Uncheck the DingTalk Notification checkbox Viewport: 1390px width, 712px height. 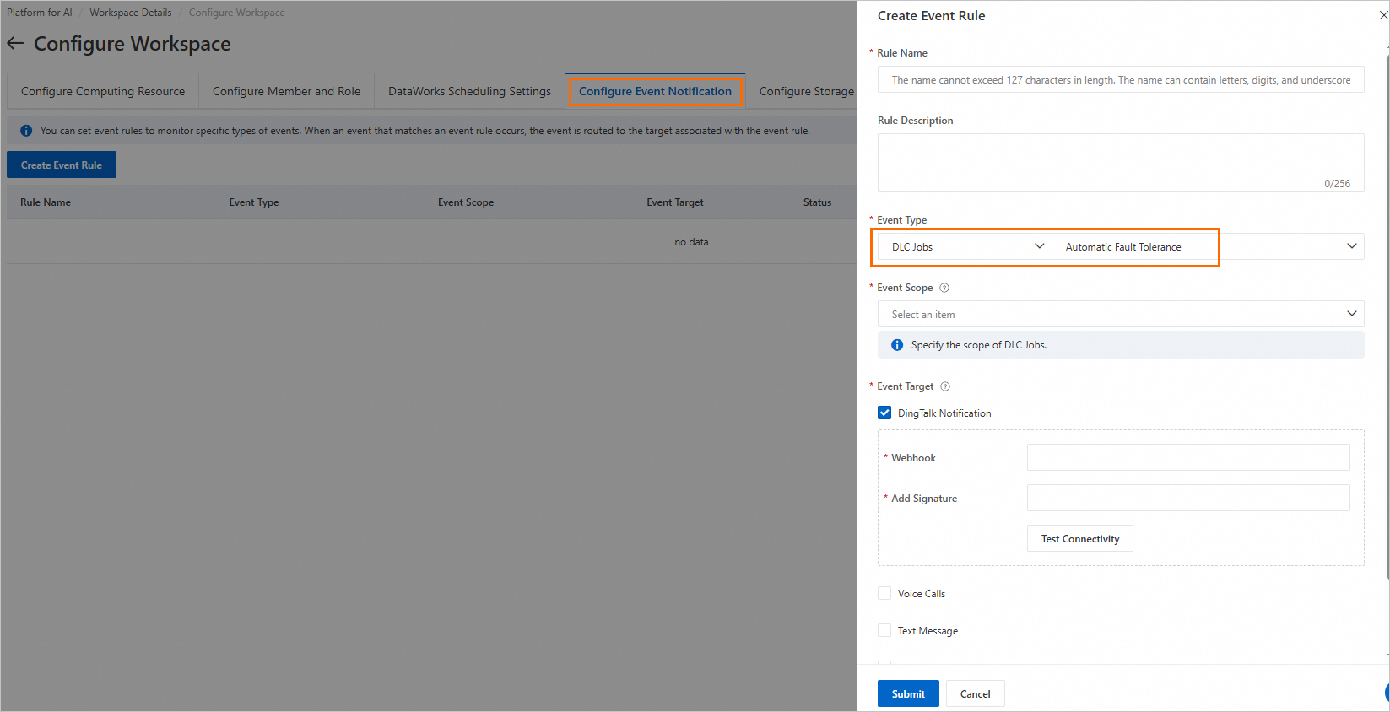pyautogui.click(x=884, y=413)
